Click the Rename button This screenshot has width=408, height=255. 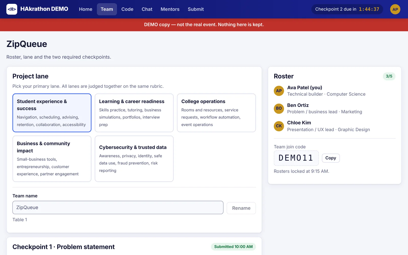(x=241, y=208)
